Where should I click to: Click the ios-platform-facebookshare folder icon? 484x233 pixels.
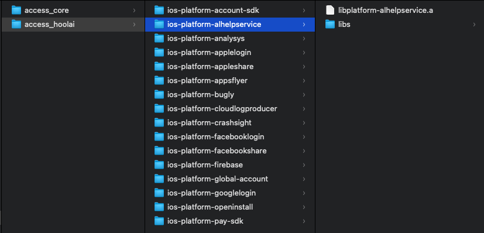click(159, 151)
